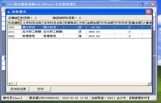Click 管理费用 in 本年科目名称 column
The width and height of the screenshot is (161, 103).
click(x=53, y=36)
